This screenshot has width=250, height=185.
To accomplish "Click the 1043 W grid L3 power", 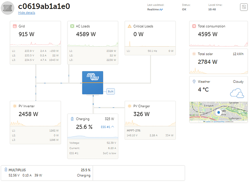I will 54,60.
